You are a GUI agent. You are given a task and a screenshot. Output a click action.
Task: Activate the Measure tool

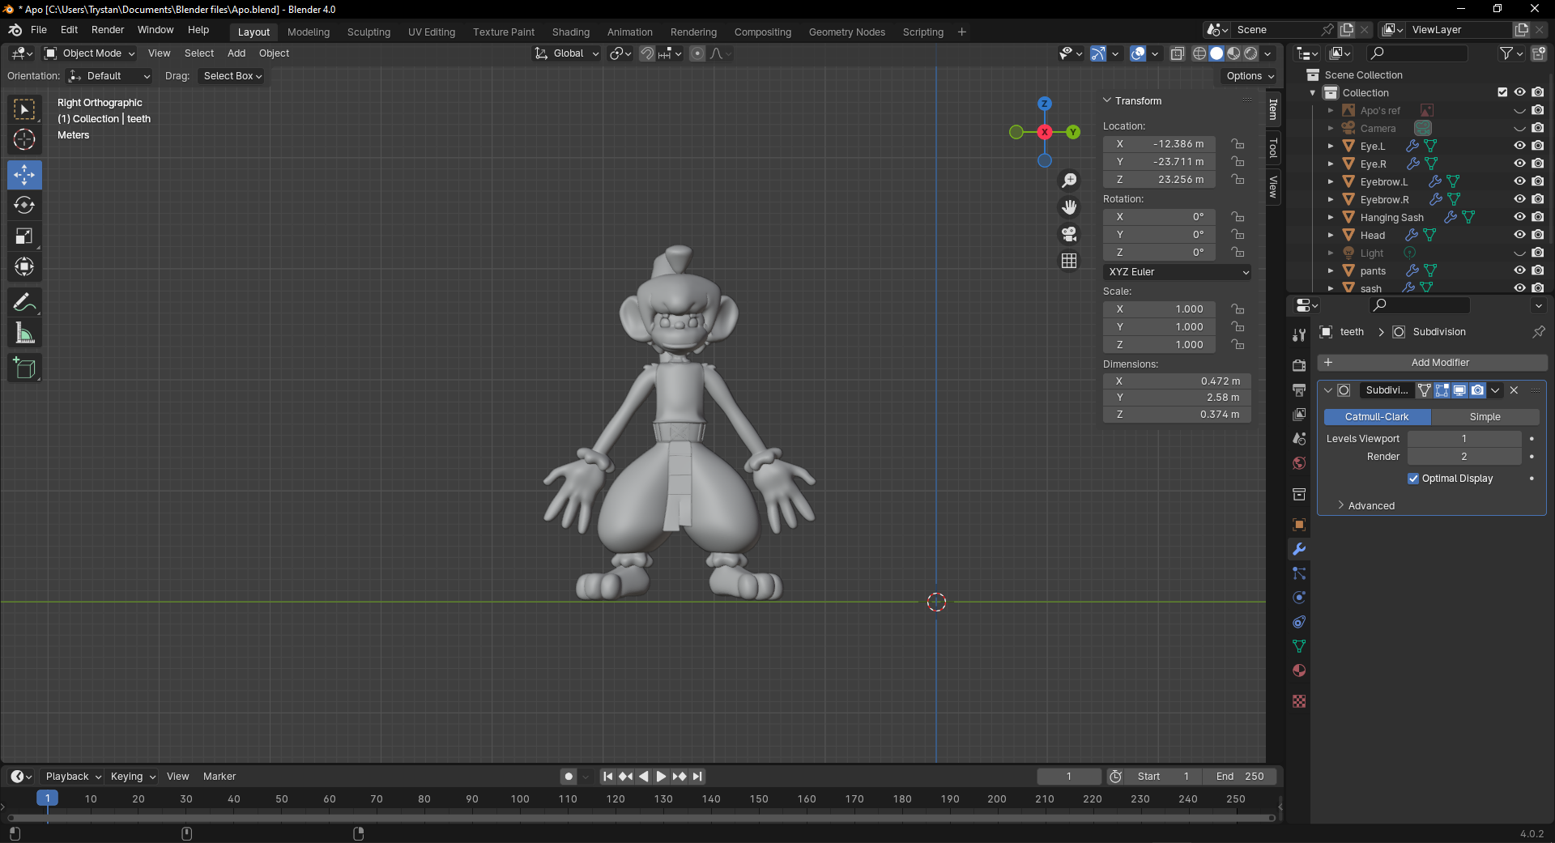(x=24, y=334)
